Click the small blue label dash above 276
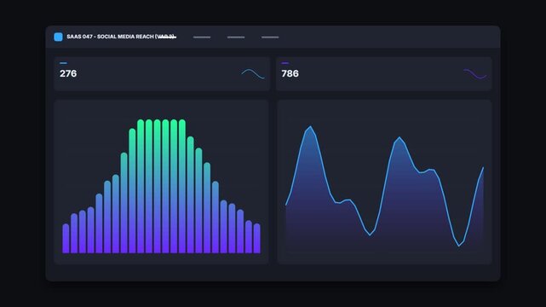Image resolution: width=546 pixels, height=307 pixels. 63,63
